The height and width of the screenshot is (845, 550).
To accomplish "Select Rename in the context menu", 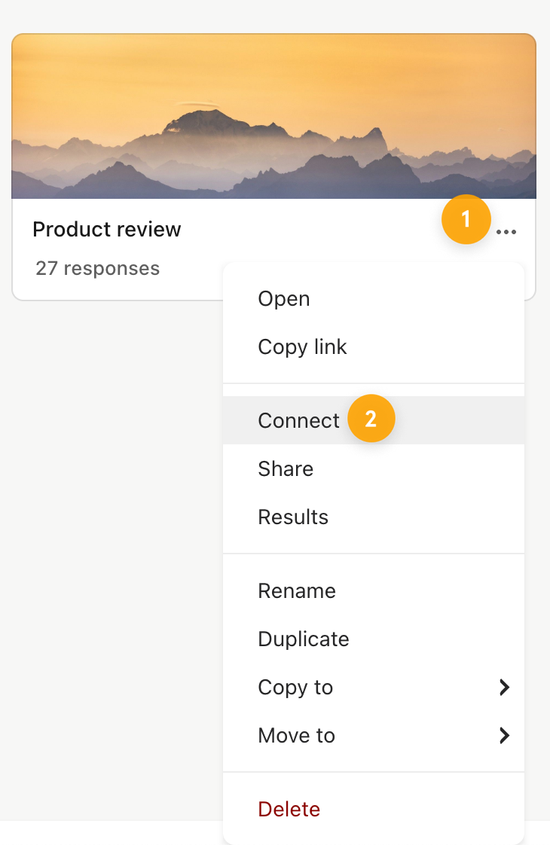I will click(x=374, y=590).
